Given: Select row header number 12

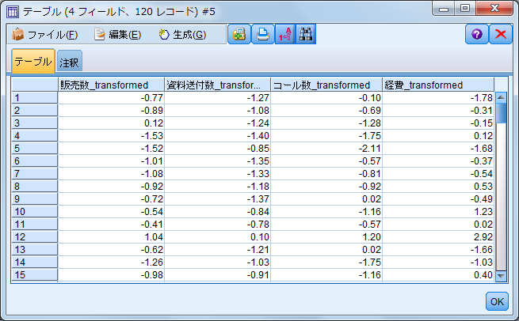Looking at the screenshot, I should pyautogui.click(x=34, y=237).
